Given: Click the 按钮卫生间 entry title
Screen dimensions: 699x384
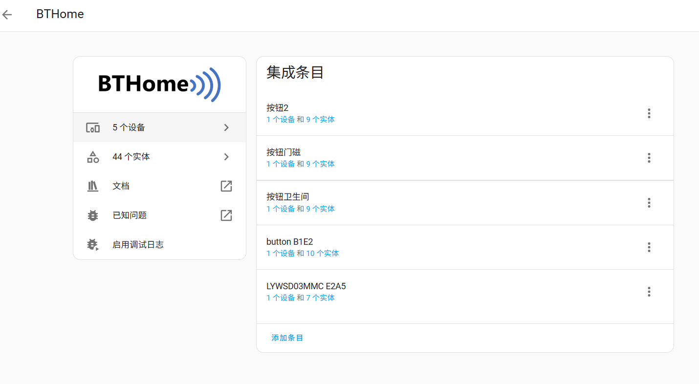Looking at the screenshot, I should [x=288, y=196].
